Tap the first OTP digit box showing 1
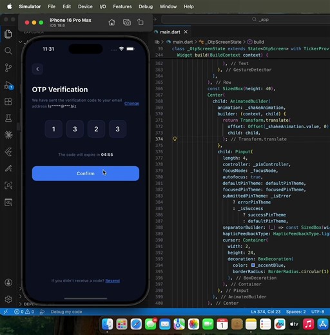 (53, 129)
